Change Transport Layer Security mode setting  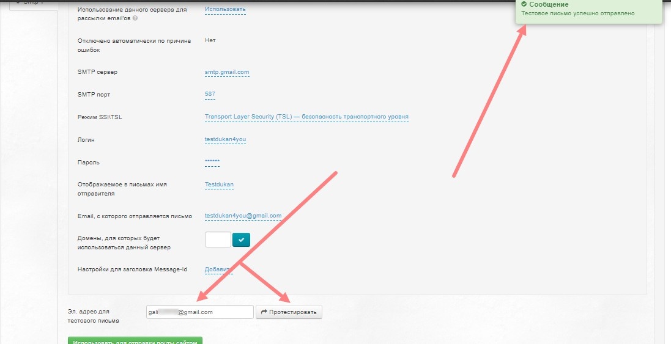(x=306, y=117)
